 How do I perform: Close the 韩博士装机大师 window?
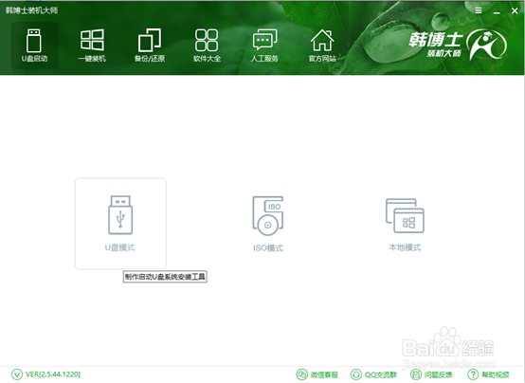515,11
